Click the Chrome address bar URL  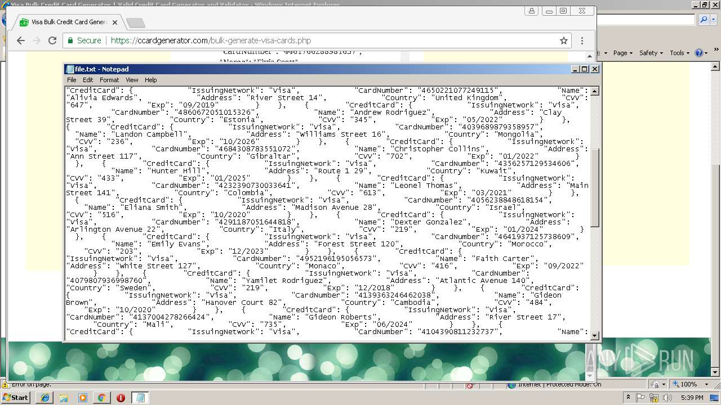(x=211, y=40)
